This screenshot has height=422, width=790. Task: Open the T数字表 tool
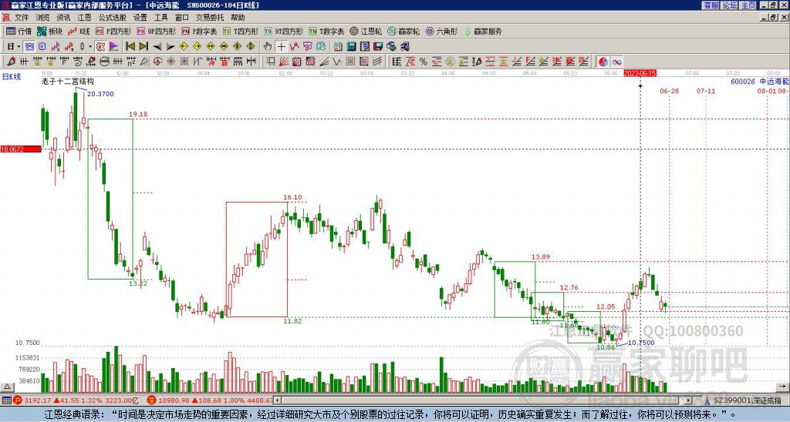point(326,31)
